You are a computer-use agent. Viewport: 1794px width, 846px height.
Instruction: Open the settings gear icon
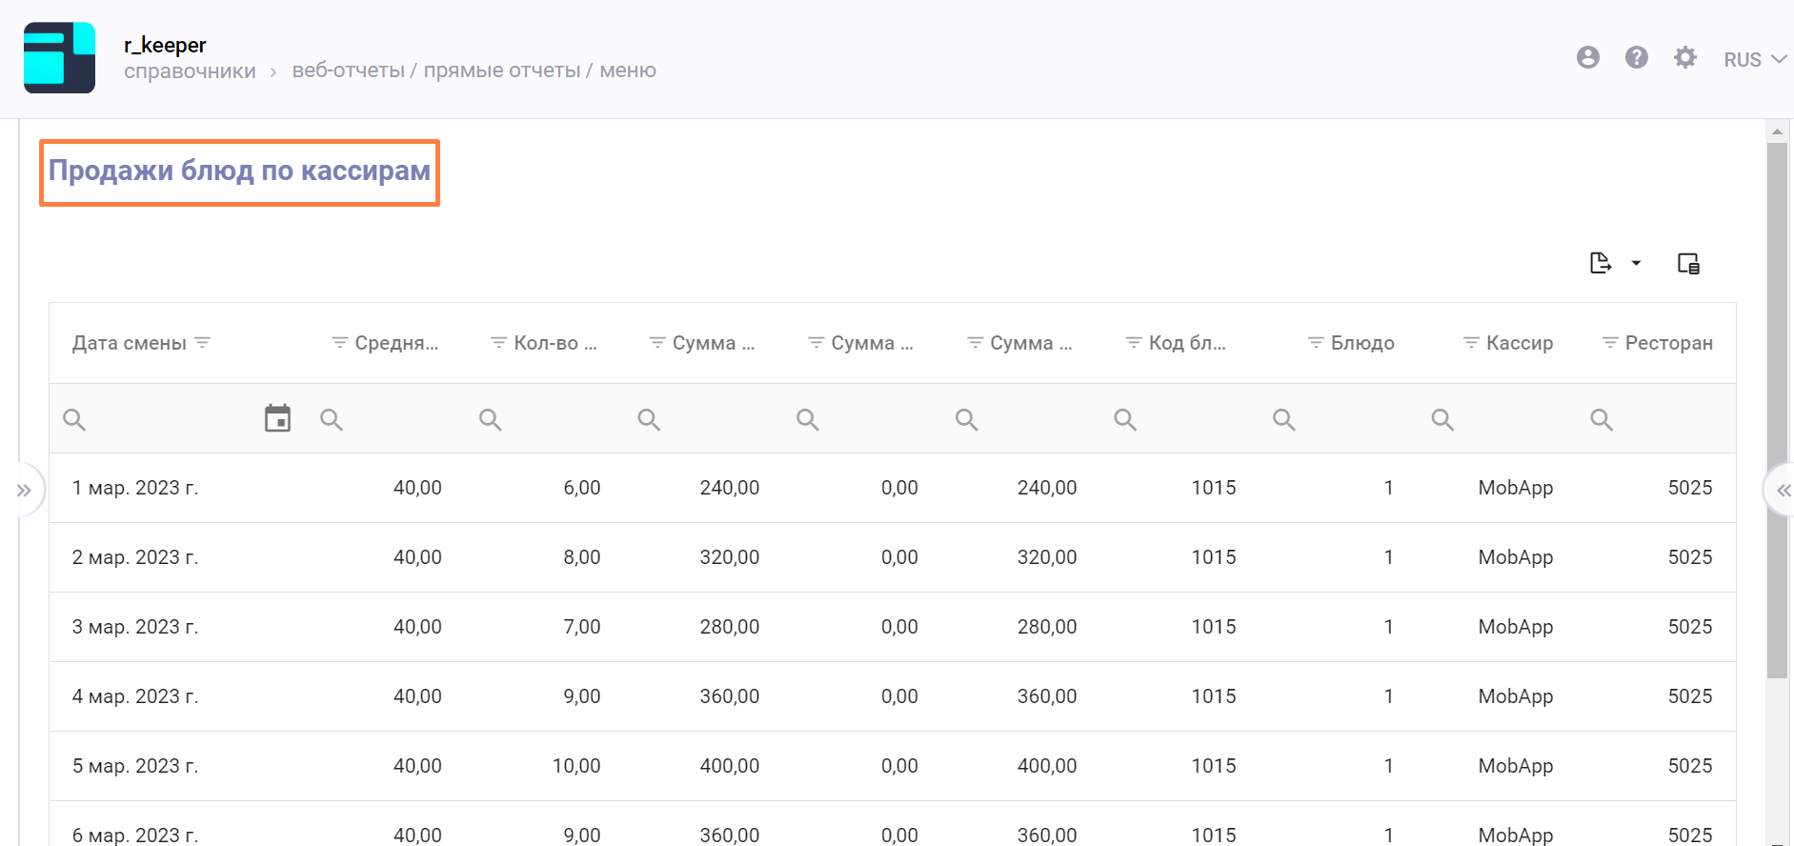(1684, 58)
